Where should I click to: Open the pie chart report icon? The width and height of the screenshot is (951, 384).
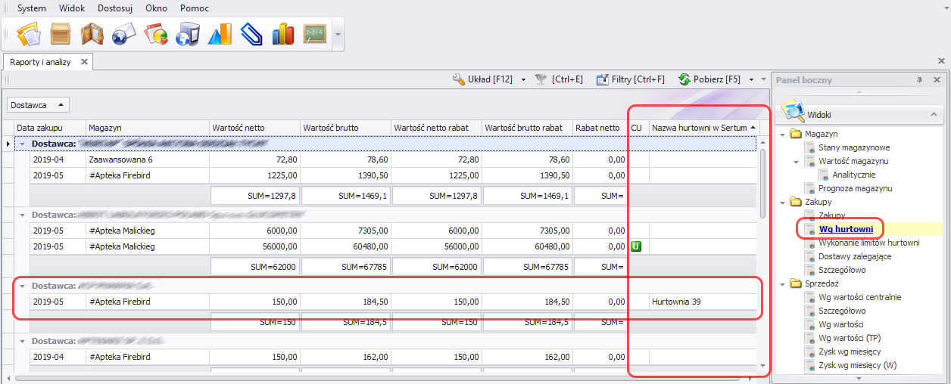click(x=155, y=34)
